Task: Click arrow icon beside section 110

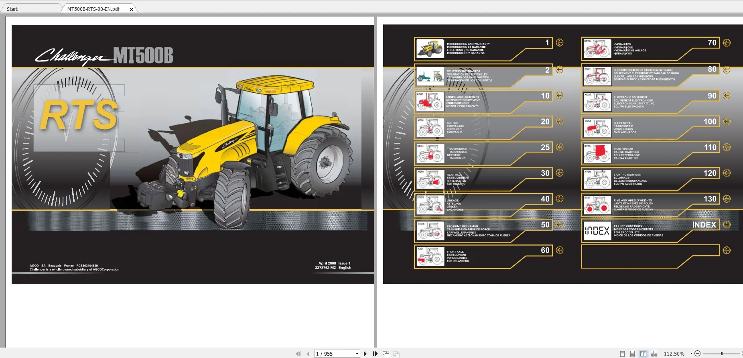Action: [727, 147]
